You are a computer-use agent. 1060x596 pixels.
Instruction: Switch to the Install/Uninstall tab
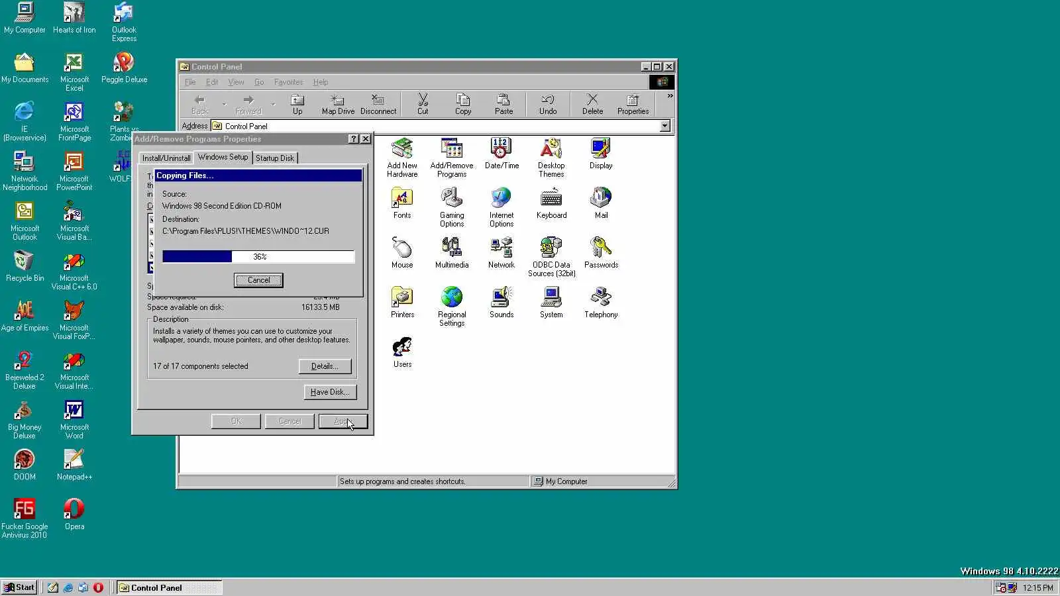pyautogui.click(x=166, y=158)
